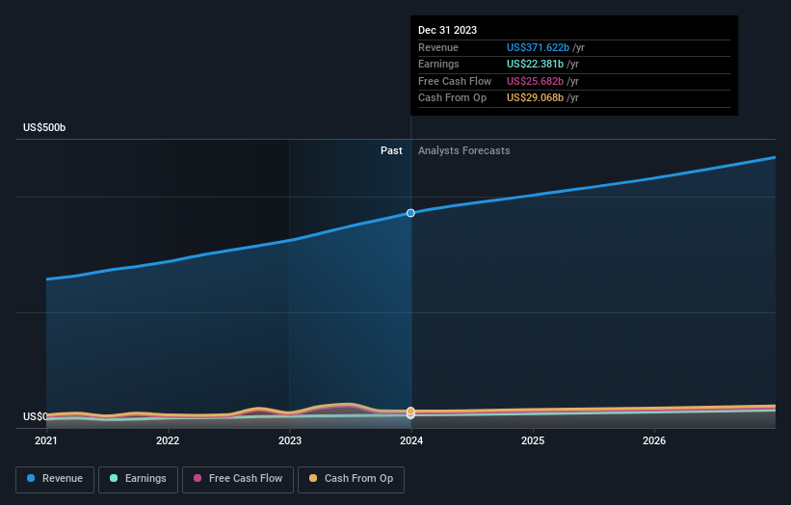Click the Revenue row label in tooltip
This screenshot has width=791, height=505.
pos(438,47)
